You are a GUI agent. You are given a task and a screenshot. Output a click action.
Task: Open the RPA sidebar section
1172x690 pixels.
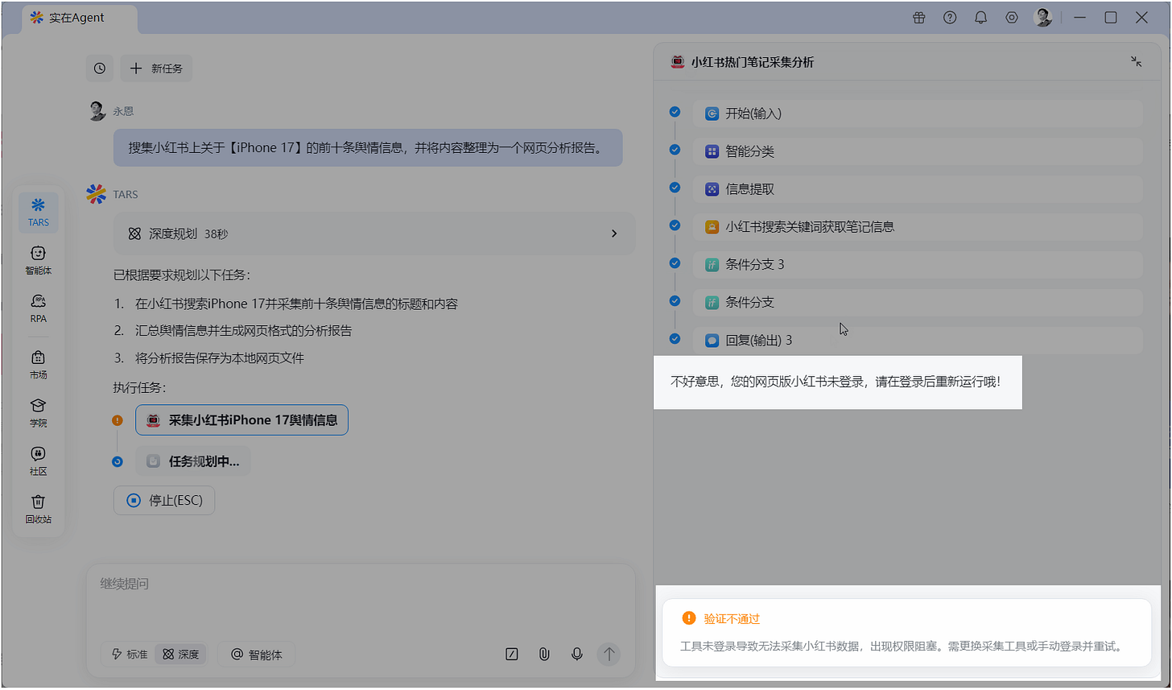point(38,309)
